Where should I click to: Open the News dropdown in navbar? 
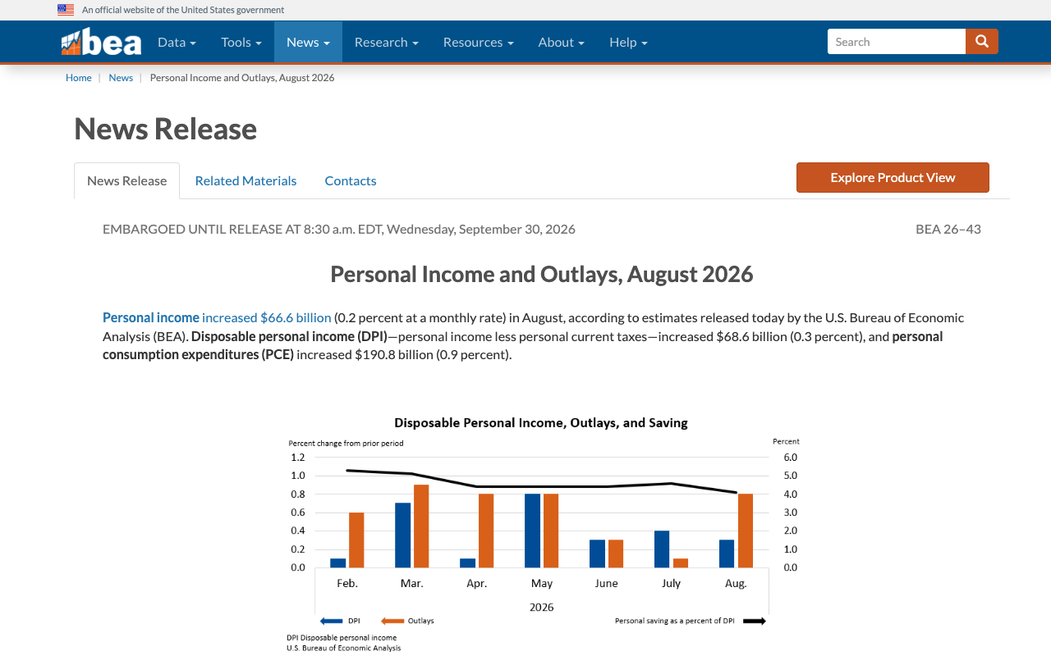coord(308,42)
